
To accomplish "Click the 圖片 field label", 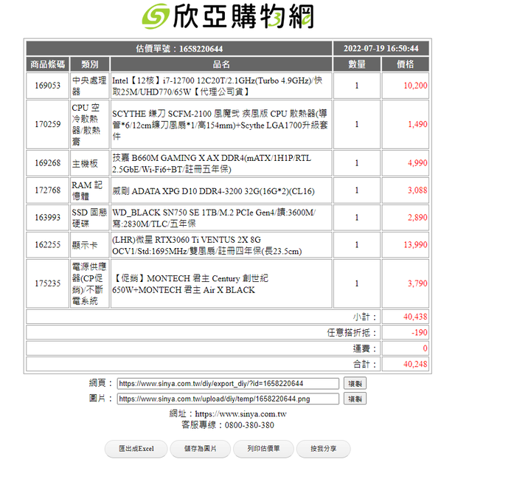I will coord(100,399).
